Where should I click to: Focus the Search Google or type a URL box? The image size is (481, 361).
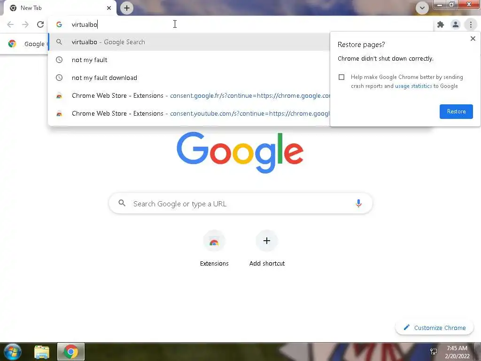tap(240, 203)
